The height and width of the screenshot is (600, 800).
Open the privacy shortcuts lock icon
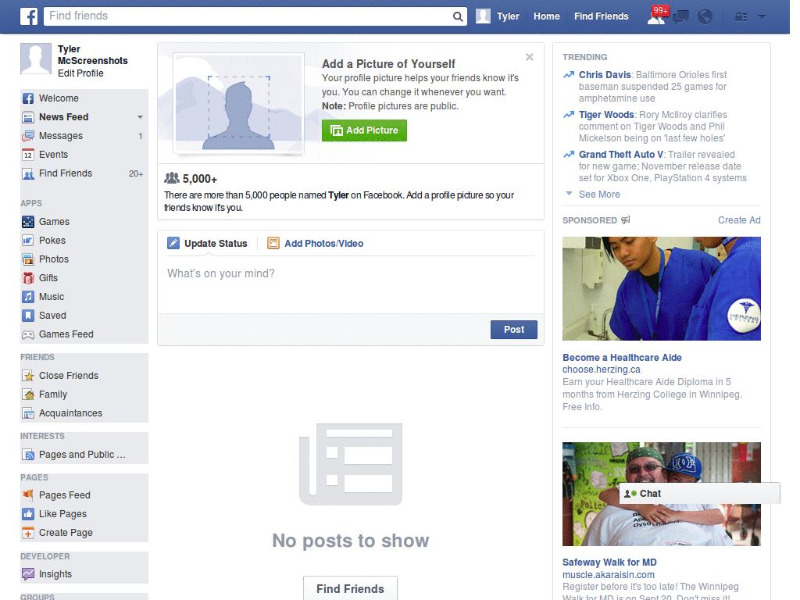[741, 17]
